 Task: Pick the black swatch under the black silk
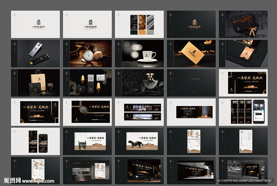[x=134, y=32]
